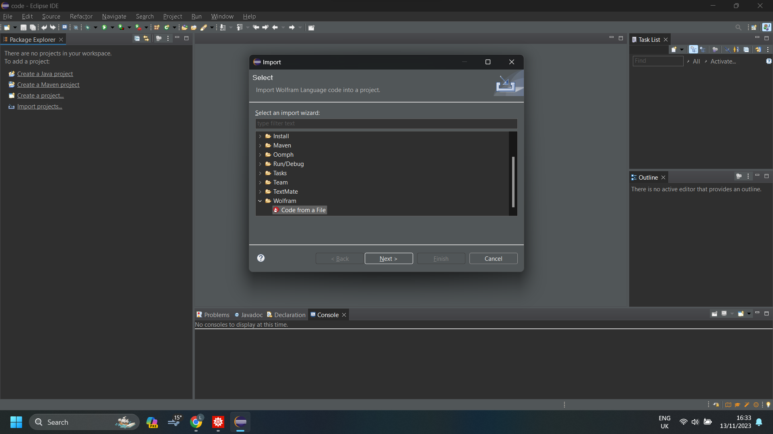Expand the Oomph folder in import tree
This screenshot has width=773, height=434.
pos(260,155)
